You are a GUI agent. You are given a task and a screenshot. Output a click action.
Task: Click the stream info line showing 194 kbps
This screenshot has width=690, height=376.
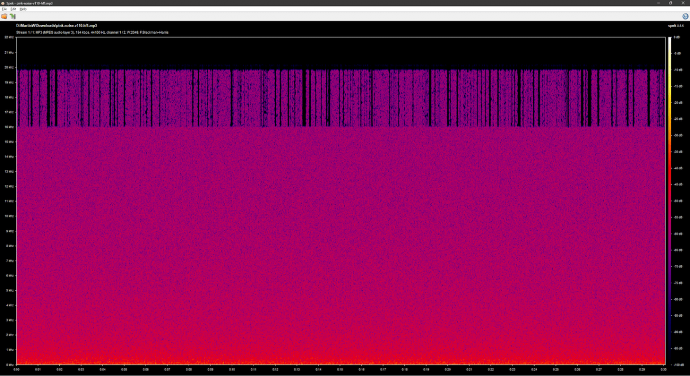pyautogui.click(x=92, y=32)
